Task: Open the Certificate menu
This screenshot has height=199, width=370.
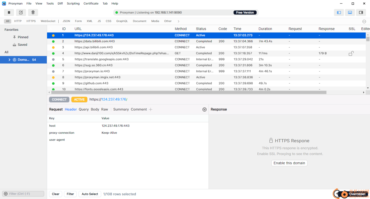Action: [x=91, y=3]
